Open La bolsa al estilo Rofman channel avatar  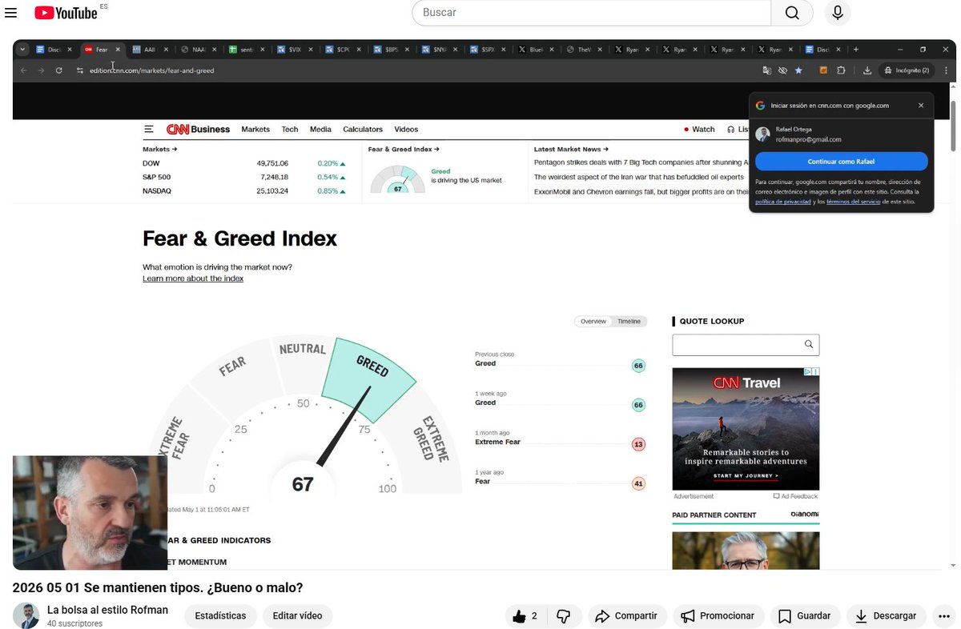[26, 615]
